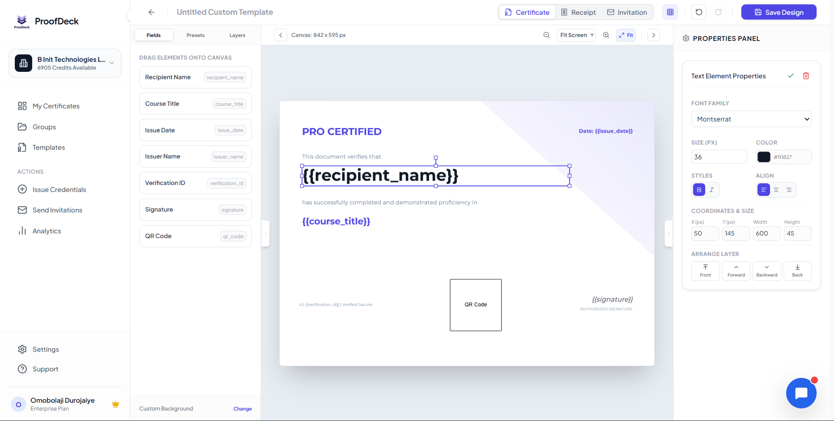
Task: Click the Fit canvas button
Action: click(x=626, y=35)
